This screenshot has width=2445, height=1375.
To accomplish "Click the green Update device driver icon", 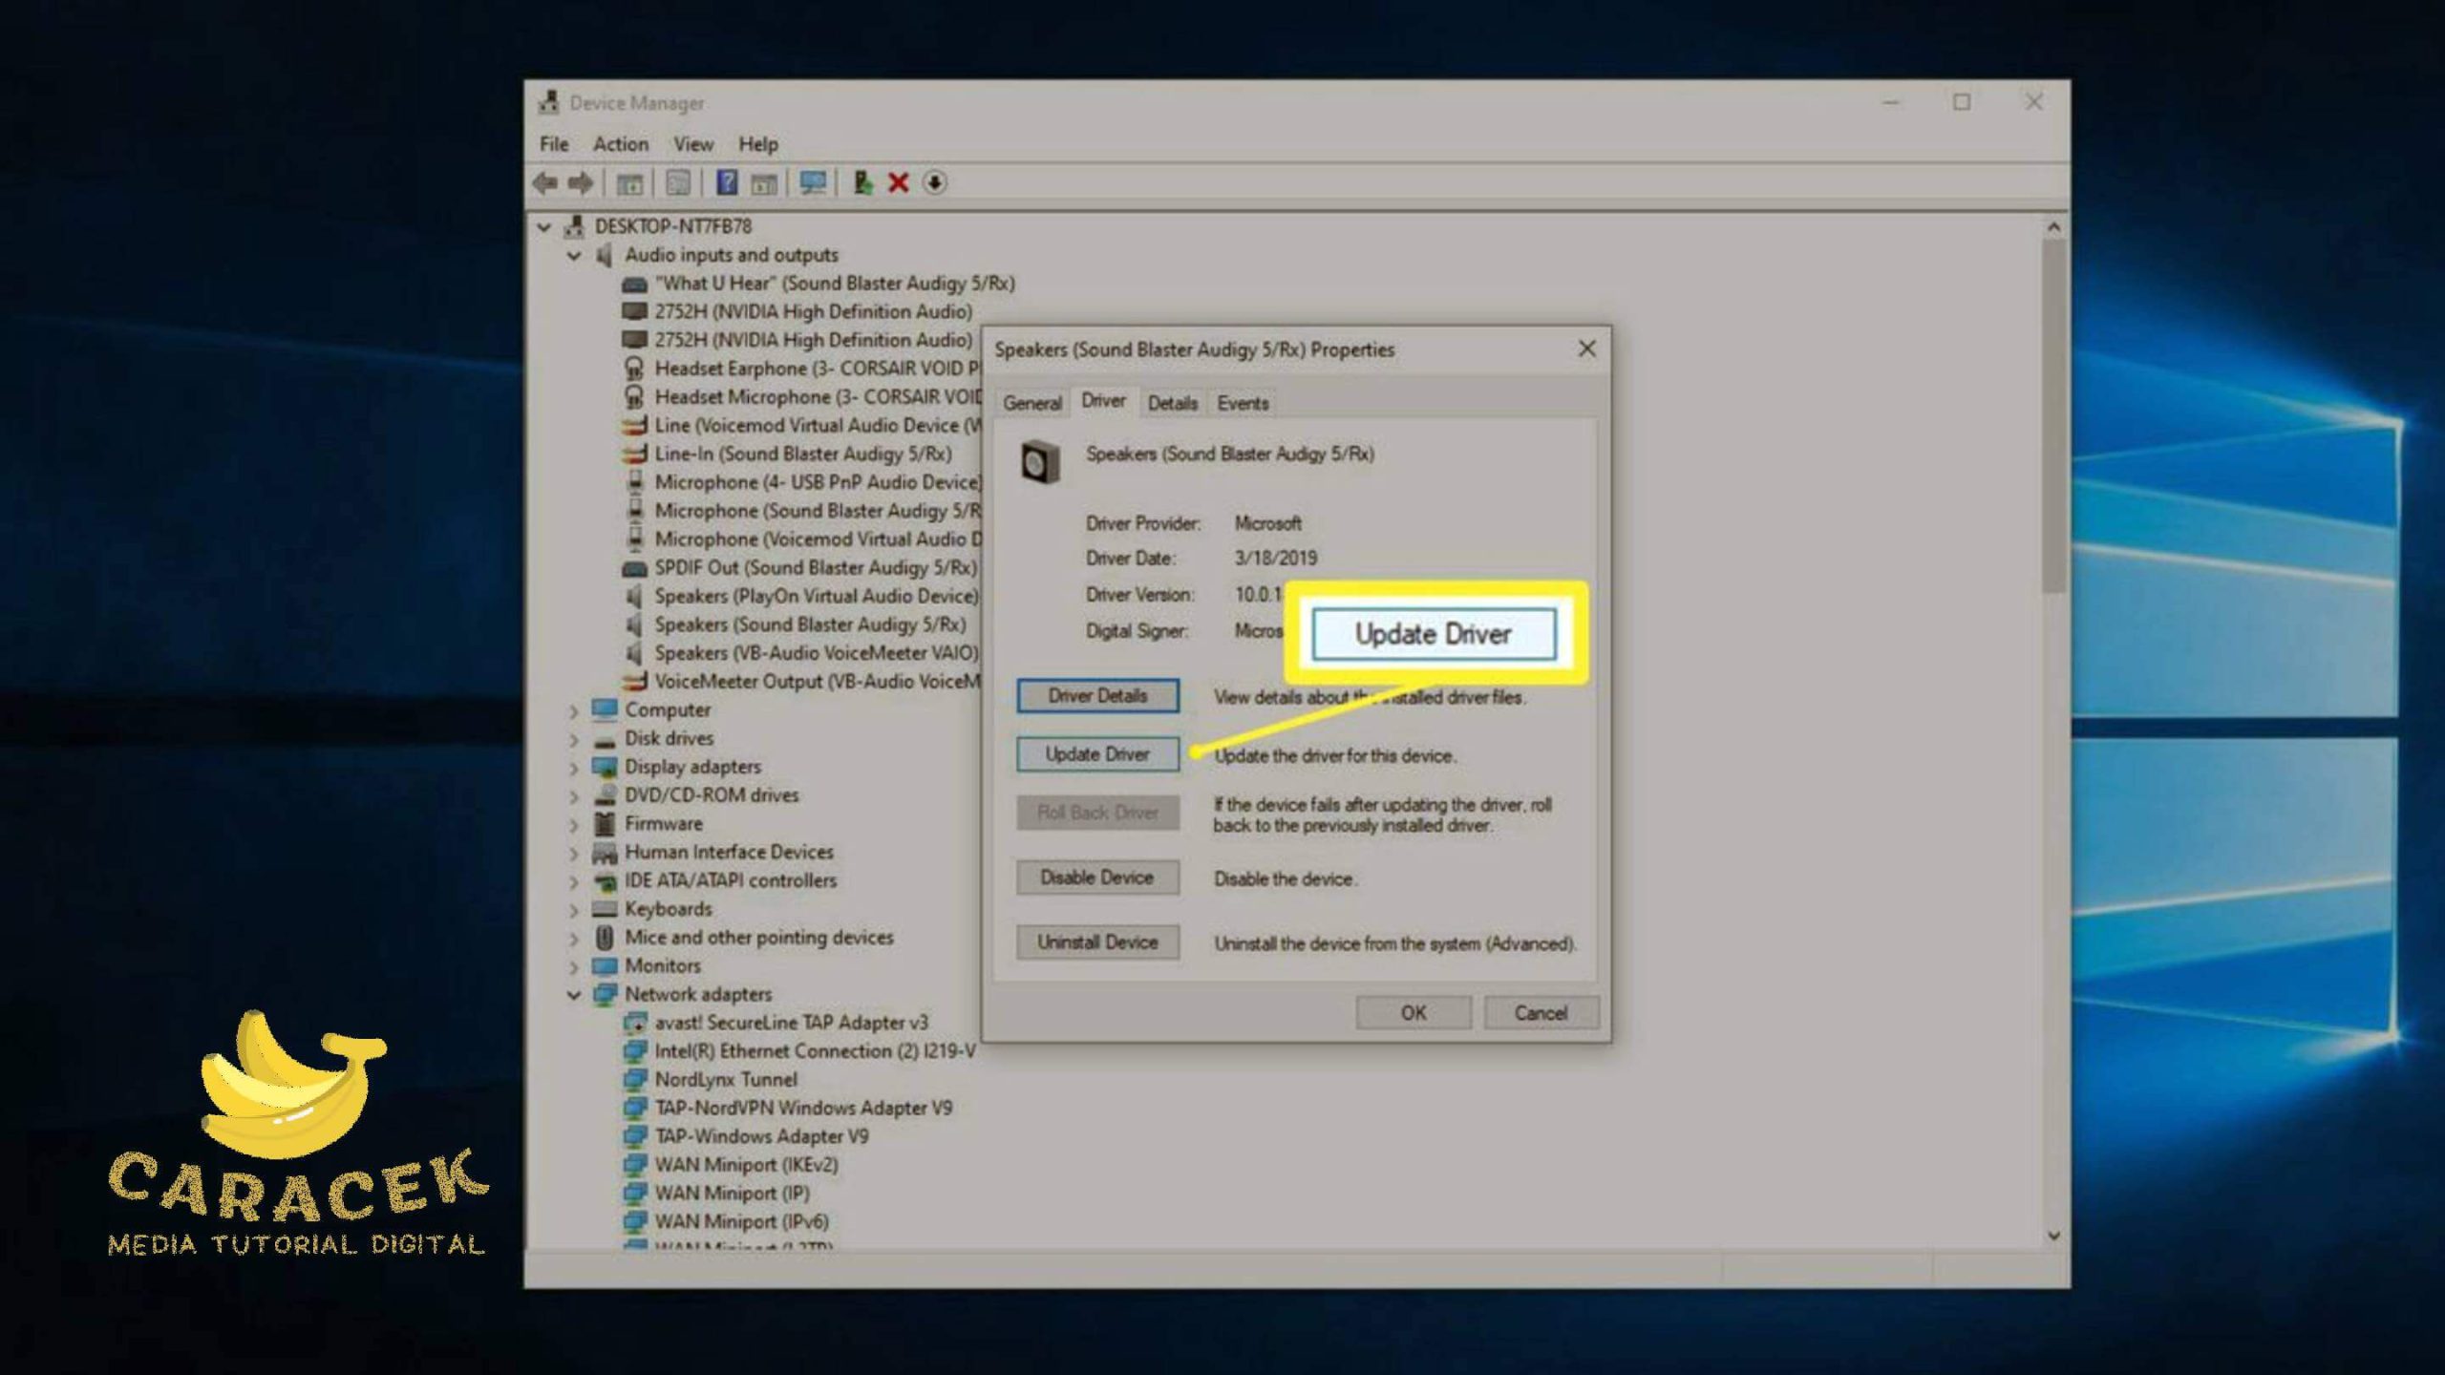I will [x=862, y=182].
